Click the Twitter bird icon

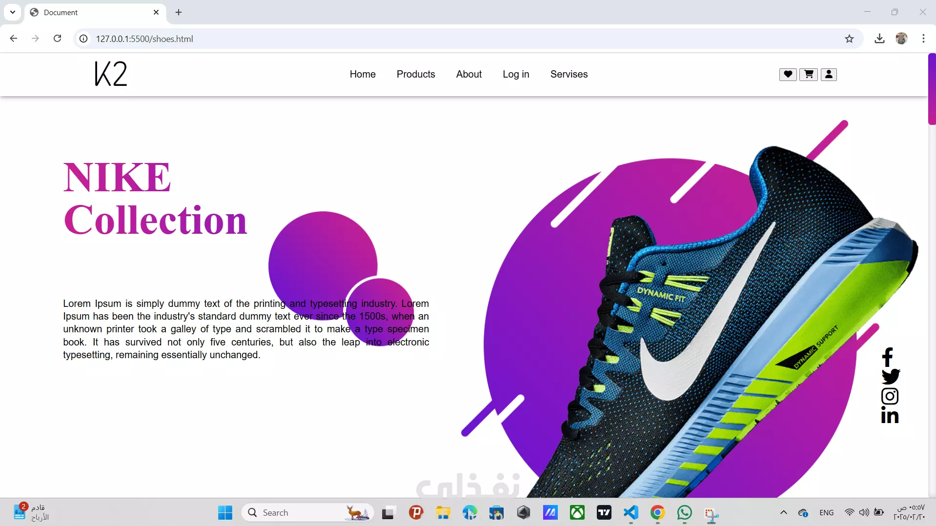tap(891, 376)
